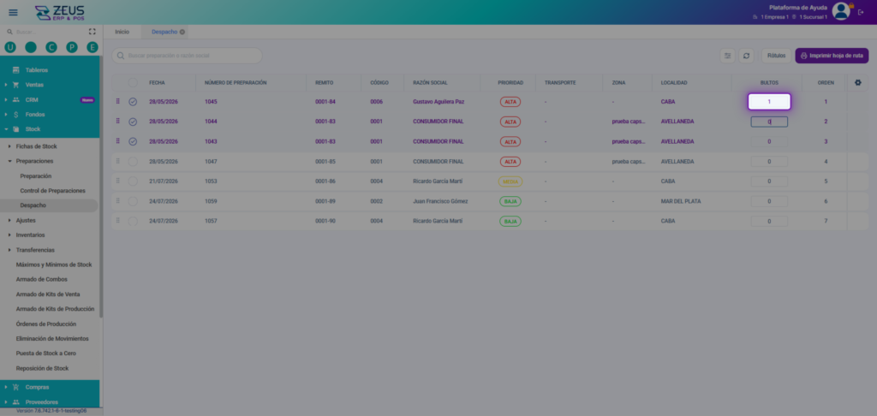The image size is (877, 416).
Task: Expand the Inventarios submenu
Action: [x=9, y=235]
